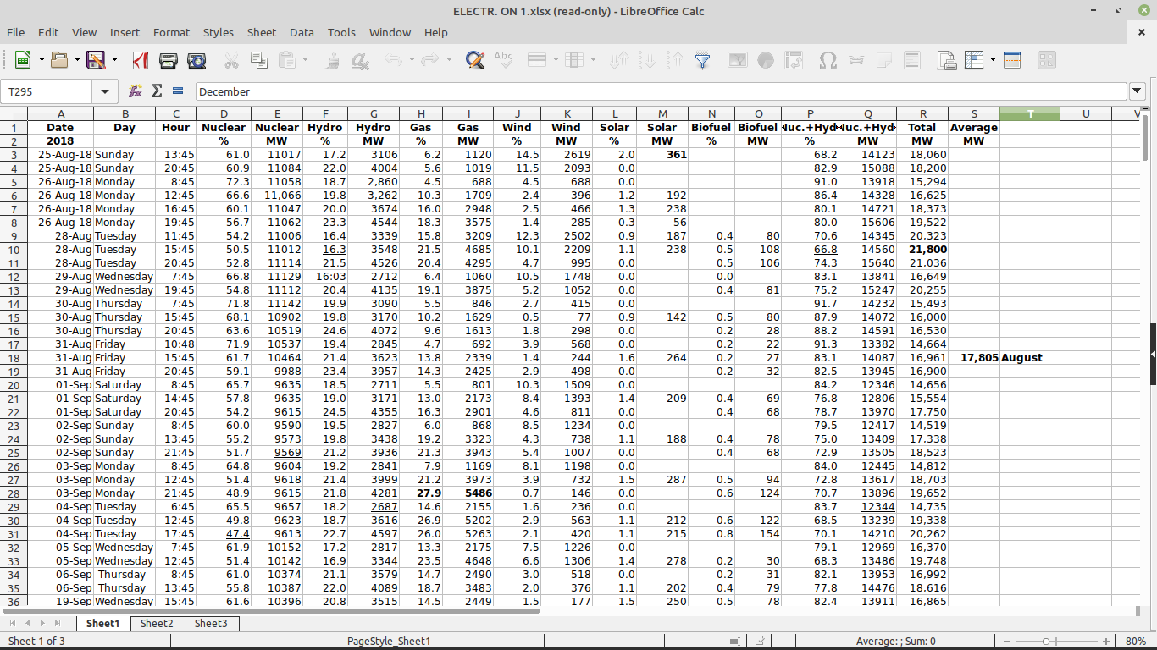Open New document dropdown arrow
The image size is (1157, 650).
tap(40, 60)
